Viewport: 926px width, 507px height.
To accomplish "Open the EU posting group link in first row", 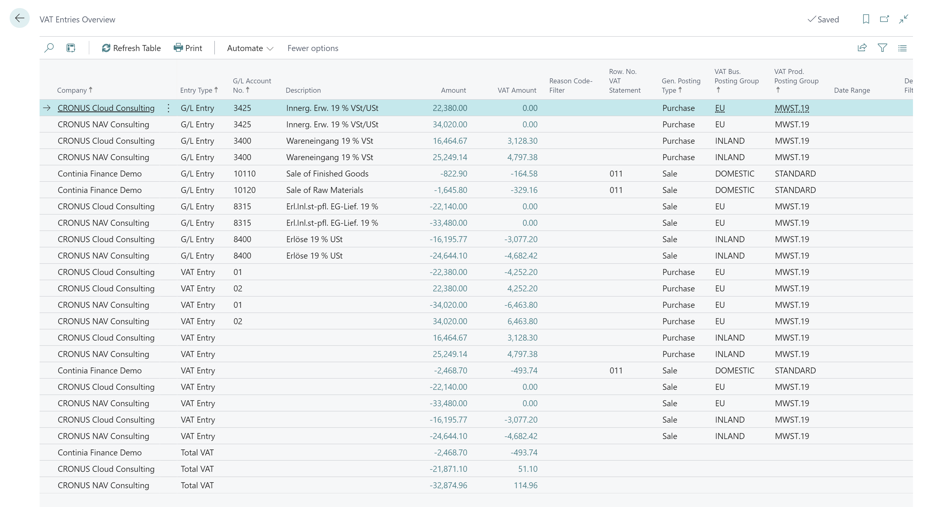I will (720, 108).
